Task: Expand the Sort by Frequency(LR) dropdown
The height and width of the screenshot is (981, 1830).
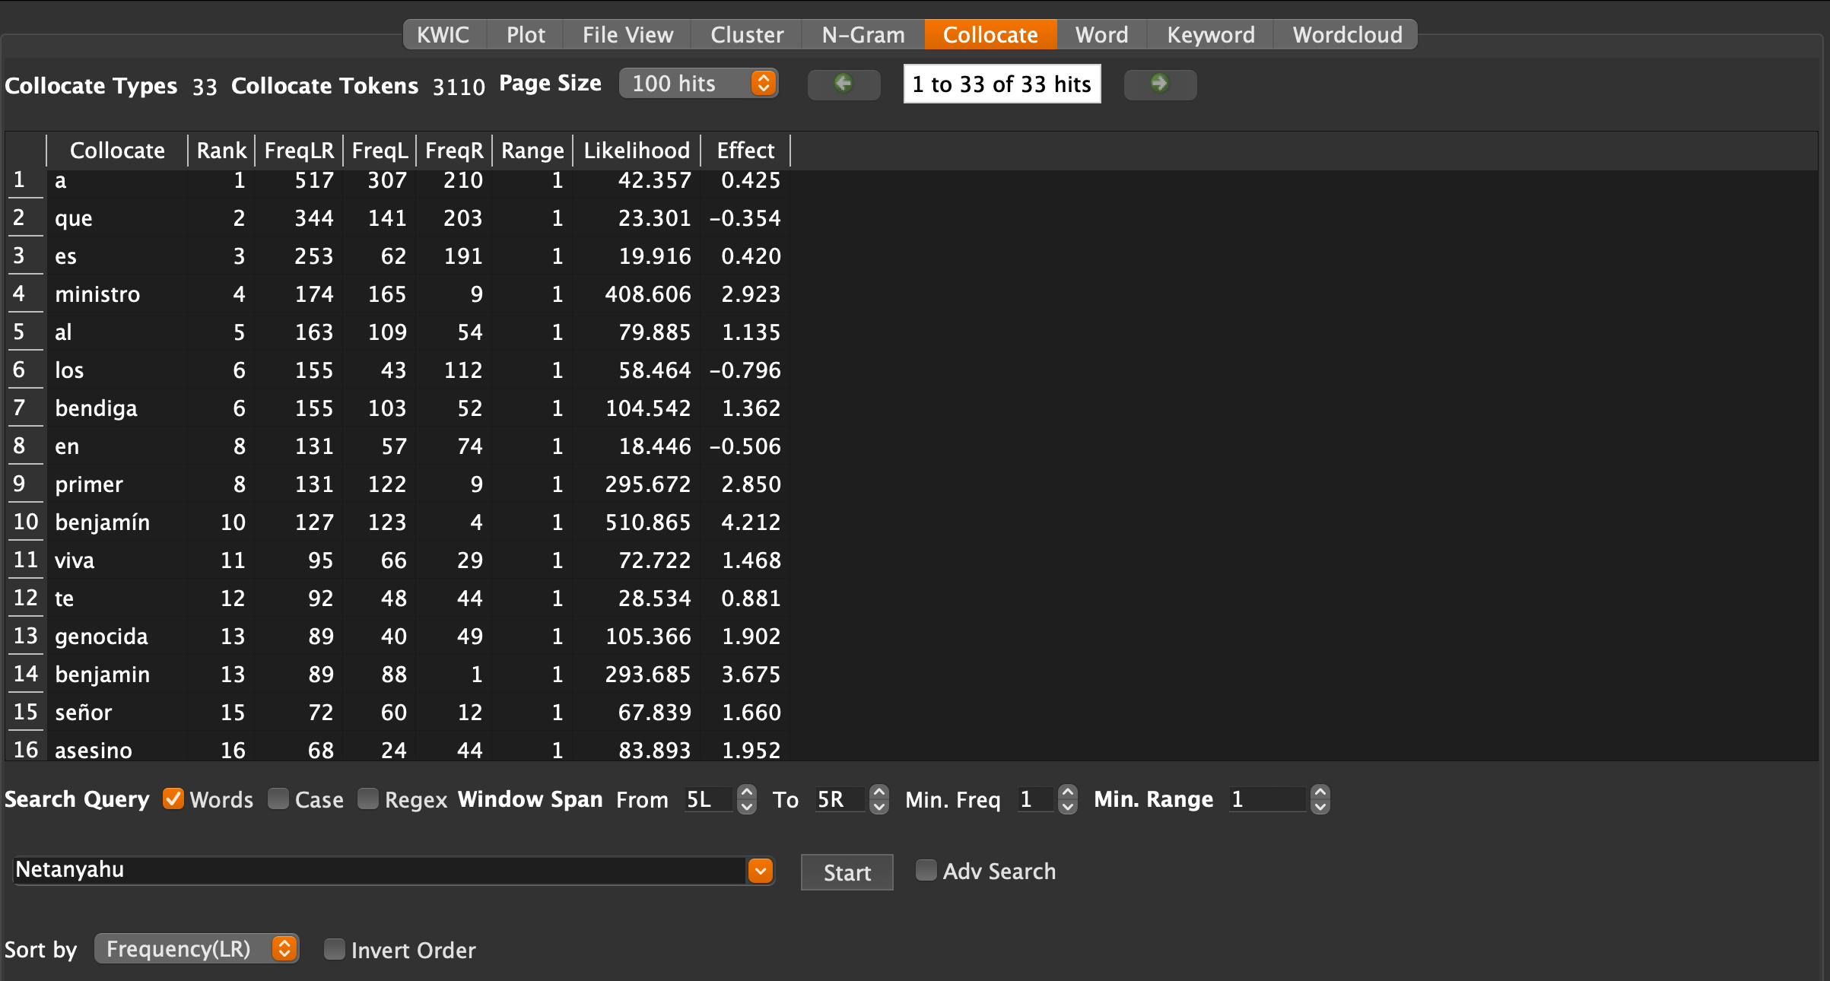Action: (196, 948)
